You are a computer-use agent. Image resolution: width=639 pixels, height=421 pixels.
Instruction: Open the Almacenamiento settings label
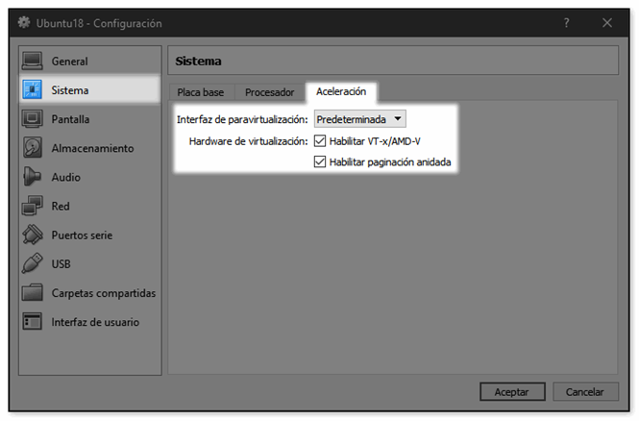tap(92, 148)
